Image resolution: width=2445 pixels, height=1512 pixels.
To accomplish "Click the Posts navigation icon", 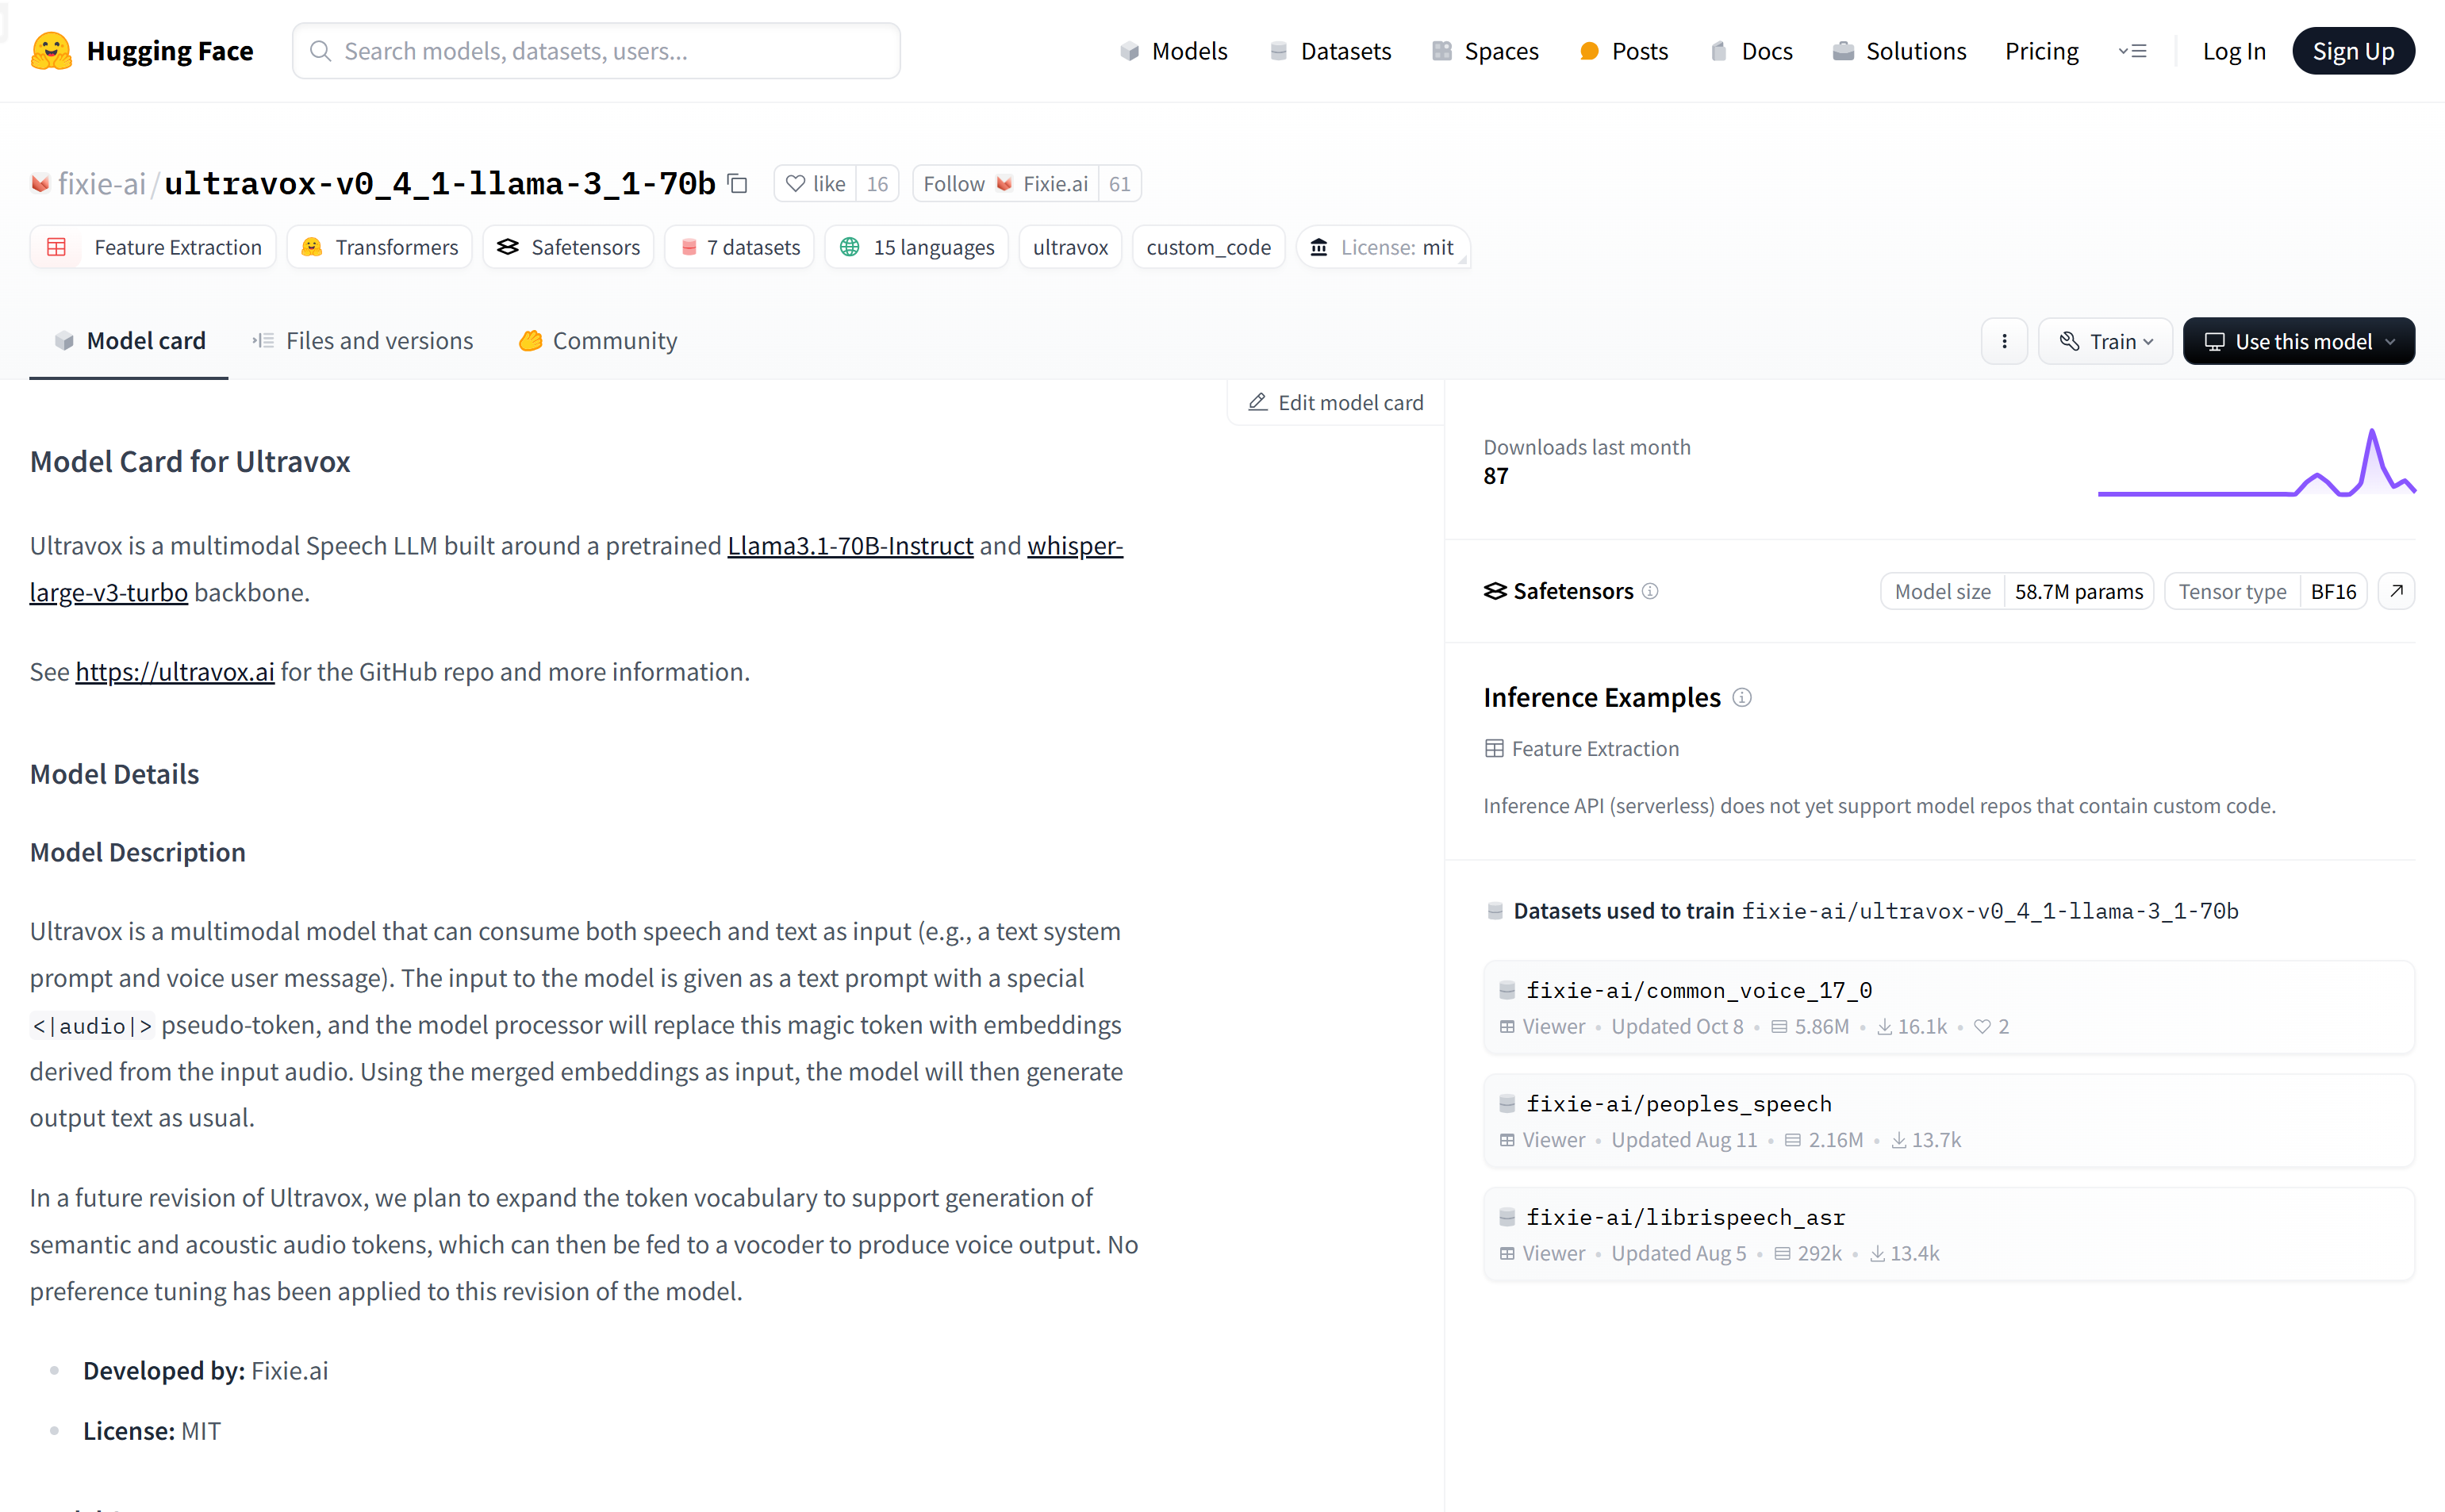I will click(1589, 51).
